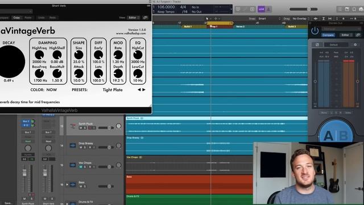Click the yellow cycle range in ruler
The image size is (364, 205).
pyautogui.click(x=220, y=23)
